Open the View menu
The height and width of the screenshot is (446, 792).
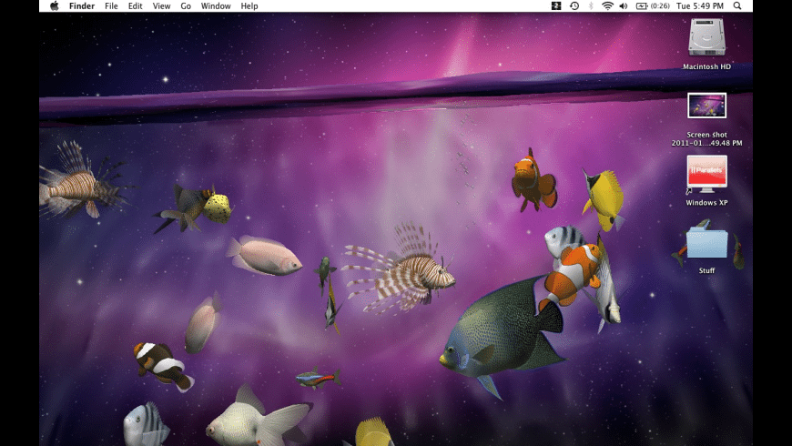[161, 6]
